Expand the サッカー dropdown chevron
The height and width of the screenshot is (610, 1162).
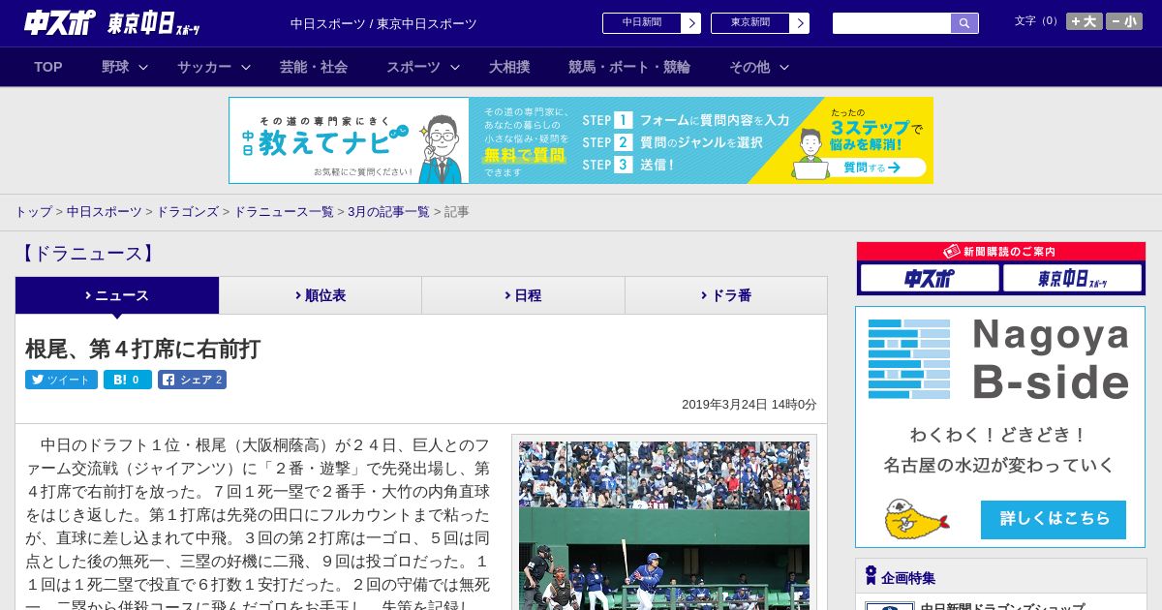click(246, 67)
